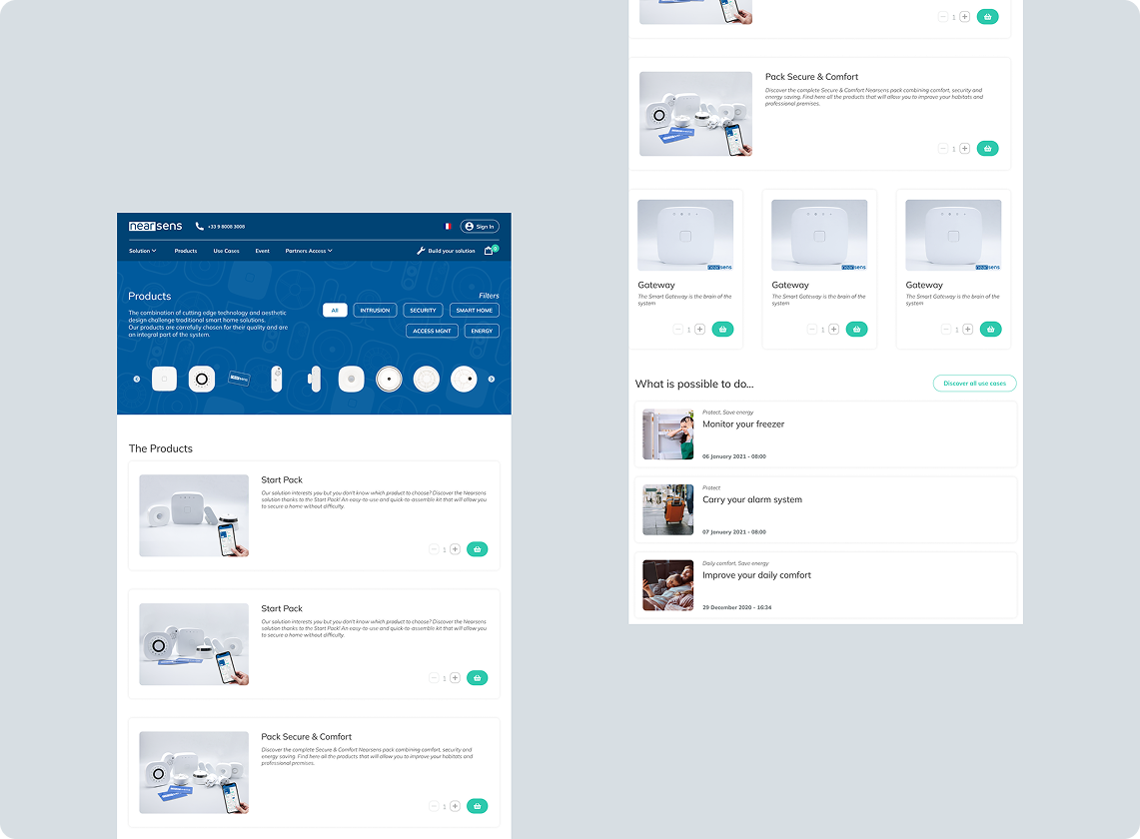Increase quantity of right panel Pack Secure & Comfort
Image resolution: width=1140 pixels, height=839 pixels.
tap(965, 148)
